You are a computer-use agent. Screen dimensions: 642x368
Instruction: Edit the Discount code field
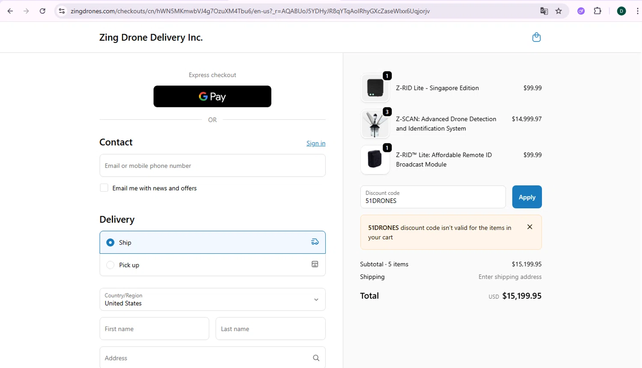(433, 197)
